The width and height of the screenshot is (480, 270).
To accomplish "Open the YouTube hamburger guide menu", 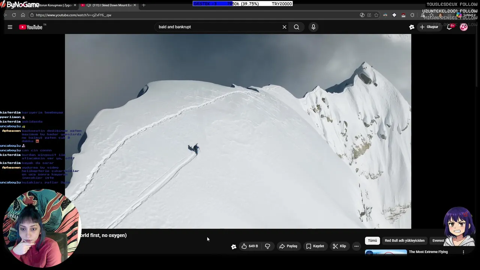I will pos(10,27).
